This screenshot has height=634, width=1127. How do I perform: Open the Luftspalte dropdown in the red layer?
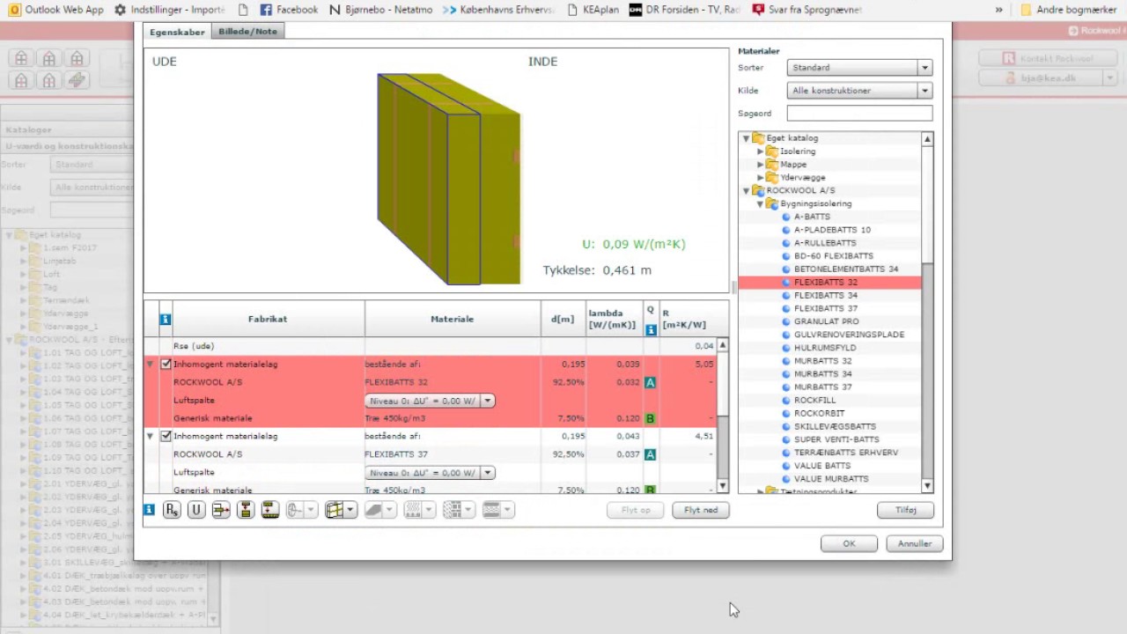coord(430,401)
